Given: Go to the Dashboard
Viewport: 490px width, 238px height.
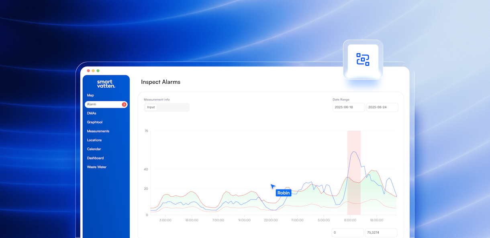Looking at the screenshot, I should tap(95, 158).
